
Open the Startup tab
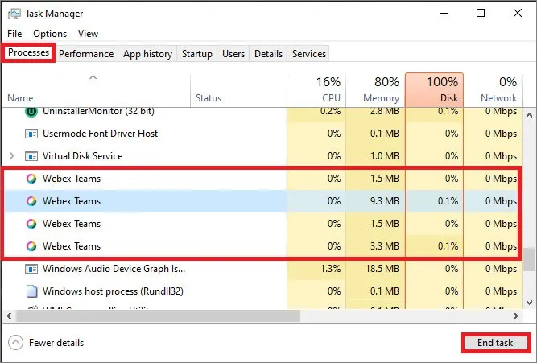click(x=197, y=54)
